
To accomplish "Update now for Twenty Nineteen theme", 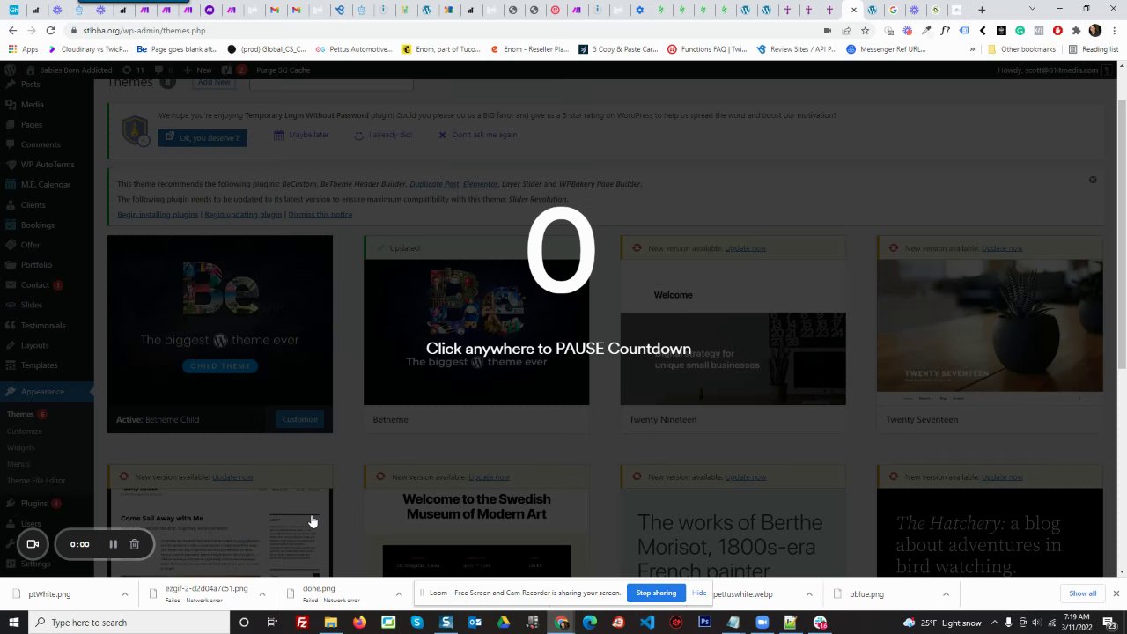I will point(745,248).
